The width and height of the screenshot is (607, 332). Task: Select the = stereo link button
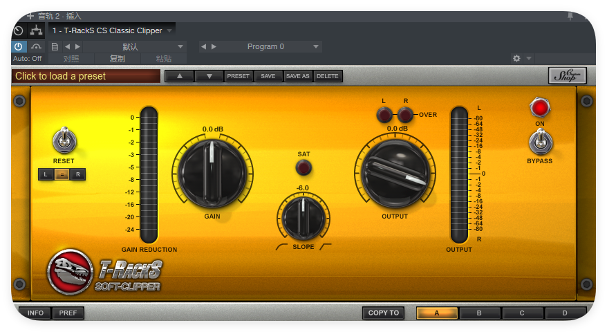pyautogui.click(x=62, y=174)
